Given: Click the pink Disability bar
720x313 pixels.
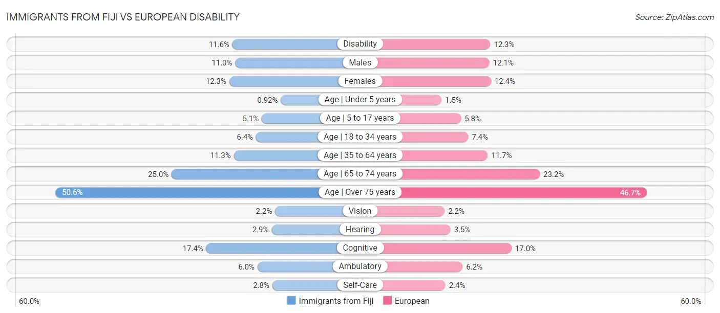Looking at the screenshot, I should 435,44.
